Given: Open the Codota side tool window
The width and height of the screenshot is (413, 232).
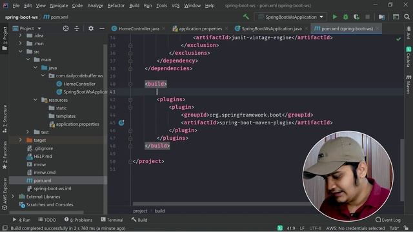Looking at the screenshot, I should tap(408, 57).
